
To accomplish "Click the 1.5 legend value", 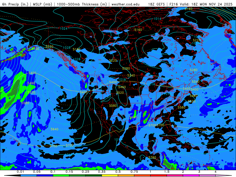I will point(167,172).
